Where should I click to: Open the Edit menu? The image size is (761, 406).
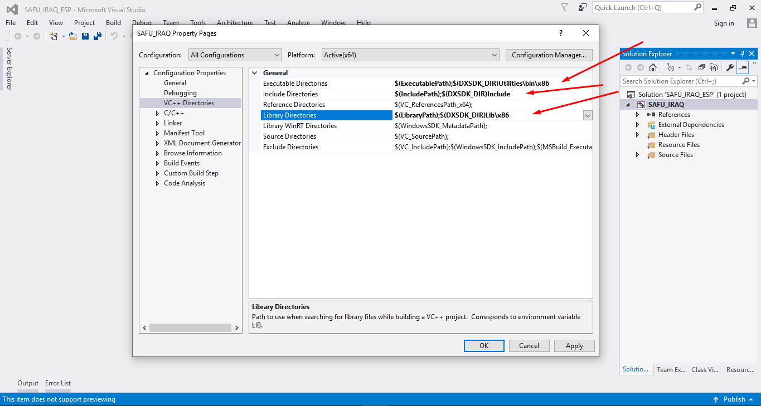click(x=32, y=23)
